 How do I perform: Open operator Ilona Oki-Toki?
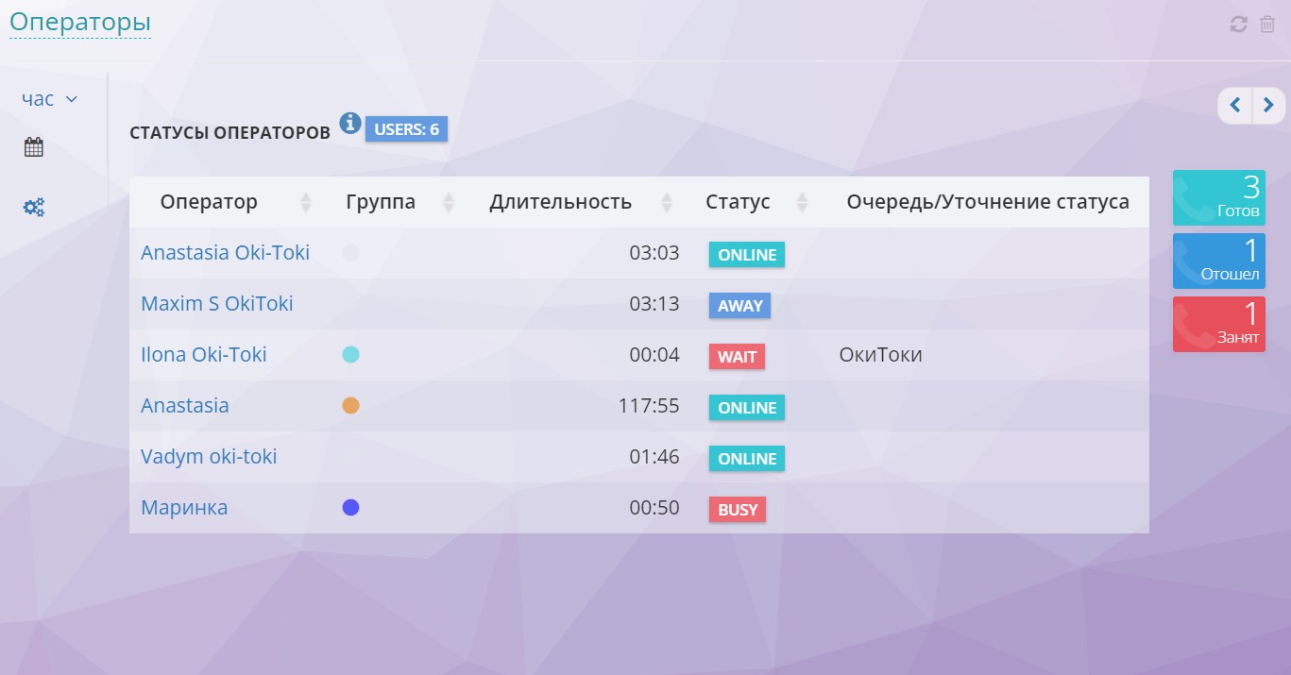(203, 355)
